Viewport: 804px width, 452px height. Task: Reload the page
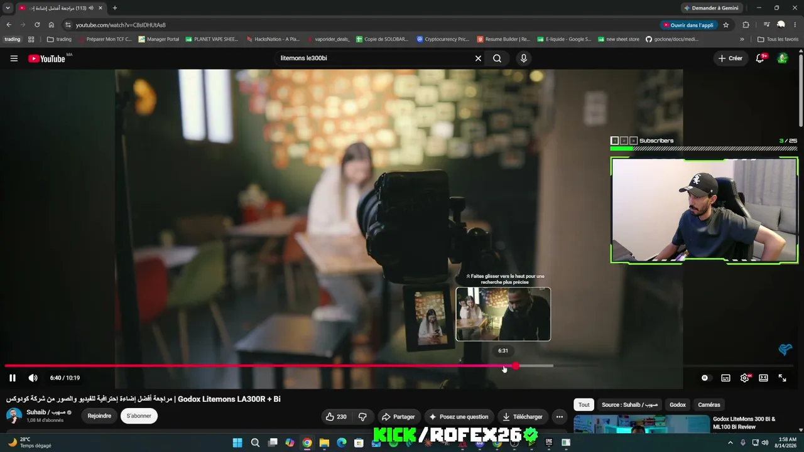pos(37,25)
